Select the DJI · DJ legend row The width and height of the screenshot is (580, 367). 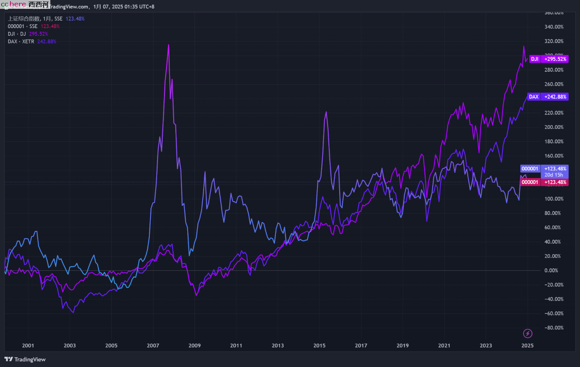pyautogui.click(x=28, y=34)
